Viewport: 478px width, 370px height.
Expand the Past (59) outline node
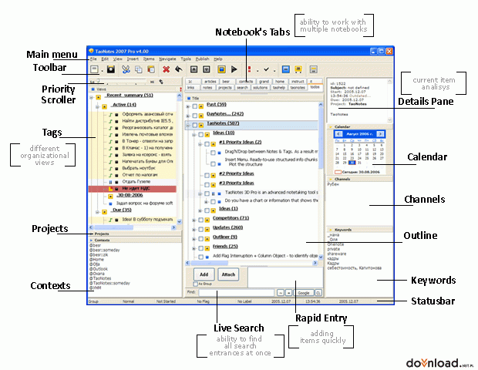pyautogui.click(x=188, y=106)
